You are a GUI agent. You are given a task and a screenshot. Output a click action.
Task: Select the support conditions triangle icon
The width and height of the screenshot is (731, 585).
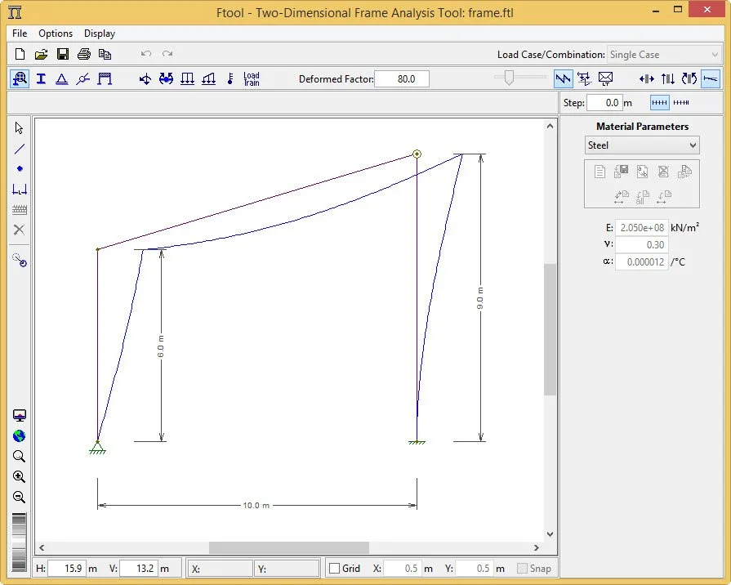click(61, 78)
